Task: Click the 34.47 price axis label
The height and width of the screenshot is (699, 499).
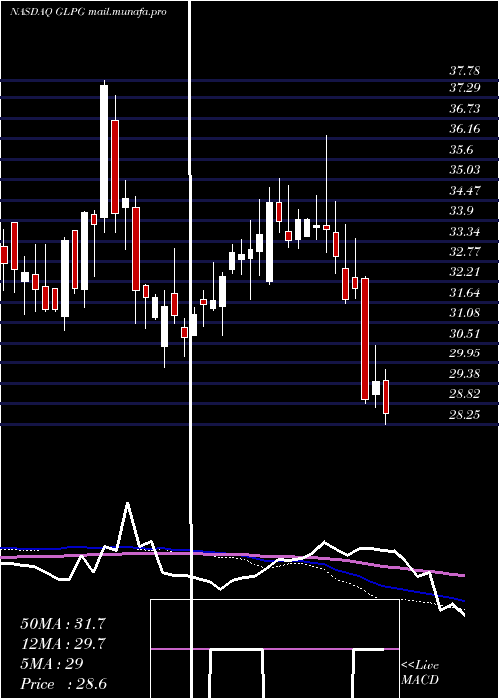Action: click(x=465, y=191)
